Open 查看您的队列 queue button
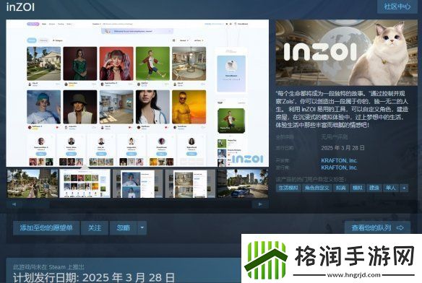422x283 pixels. [x=377, y=228]
